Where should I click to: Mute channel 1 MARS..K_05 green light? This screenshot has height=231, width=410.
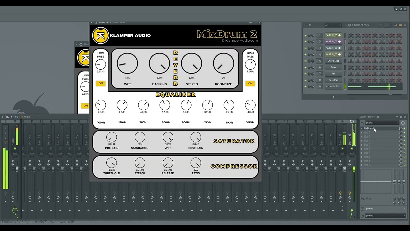coord(305,35)
